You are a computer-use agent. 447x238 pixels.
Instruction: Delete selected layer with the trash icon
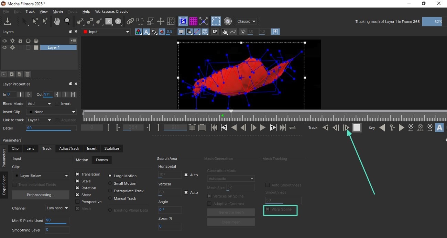pyautogui.click(x=28, y=74)
